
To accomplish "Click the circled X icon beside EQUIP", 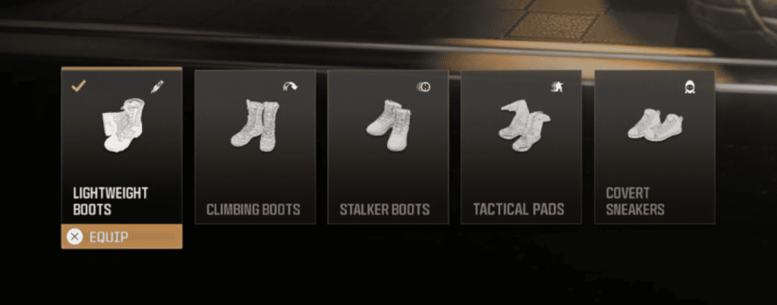I will (75, 237).
